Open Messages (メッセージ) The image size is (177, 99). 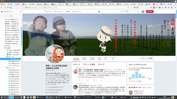click(x=77, y=12)
